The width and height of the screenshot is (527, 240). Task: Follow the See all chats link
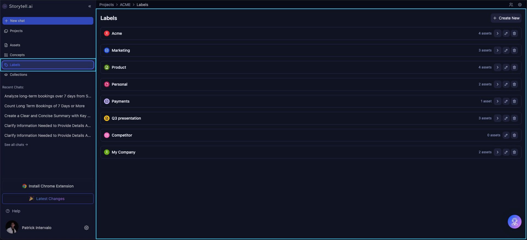pos(16,145)
